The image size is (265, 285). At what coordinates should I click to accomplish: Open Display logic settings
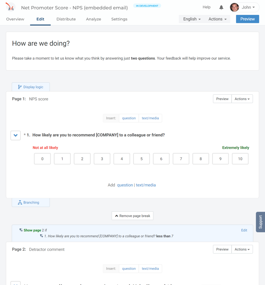coord(31,87)
